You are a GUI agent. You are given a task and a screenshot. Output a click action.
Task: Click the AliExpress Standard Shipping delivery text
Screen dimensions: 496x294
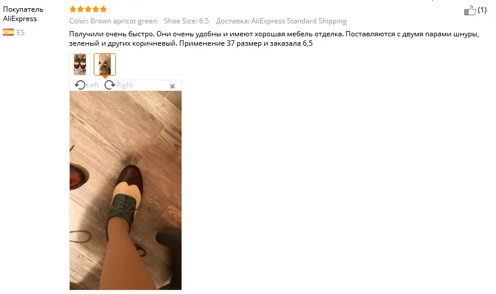click(299, 21)
